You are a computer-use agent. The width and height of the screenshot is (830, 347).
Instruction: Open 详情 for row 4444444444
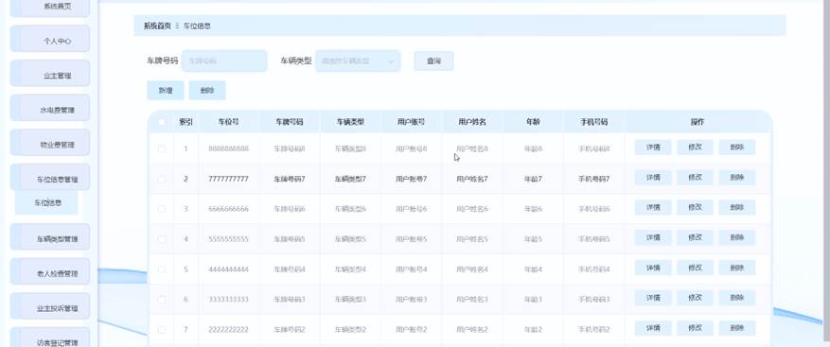(653, 268)
